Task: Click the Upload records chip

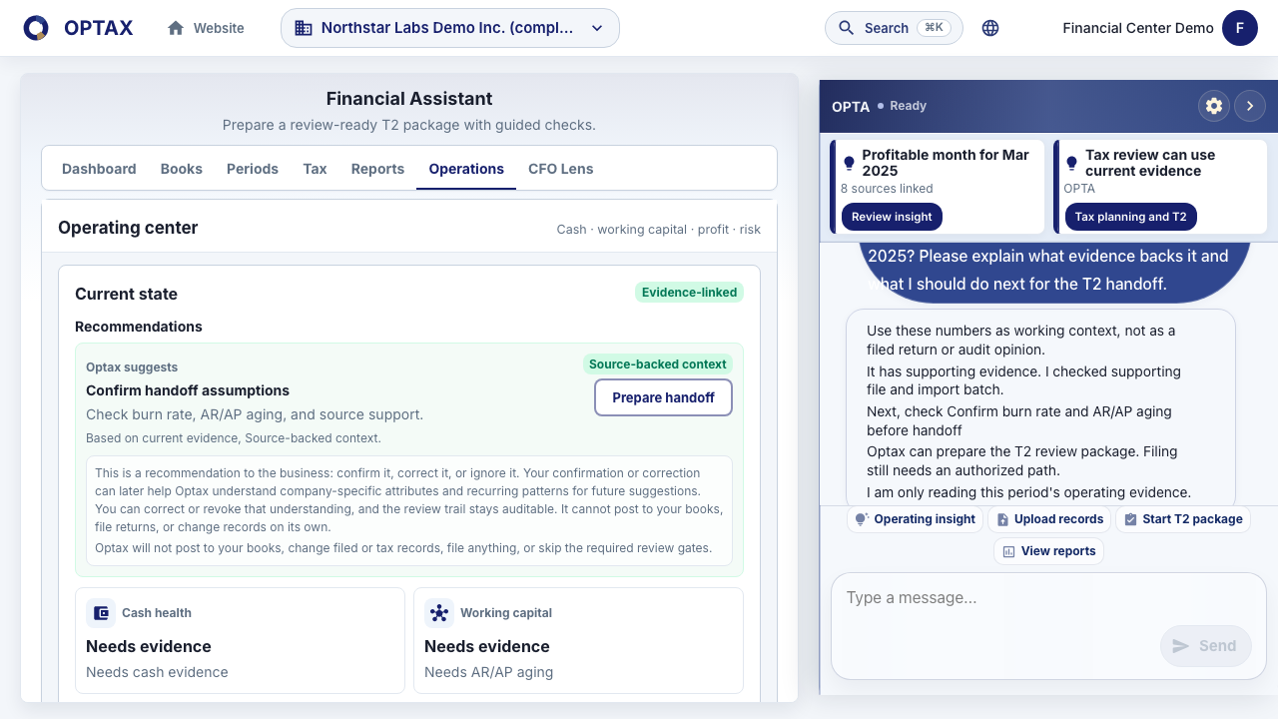Action: click(x=1049, y=519)
